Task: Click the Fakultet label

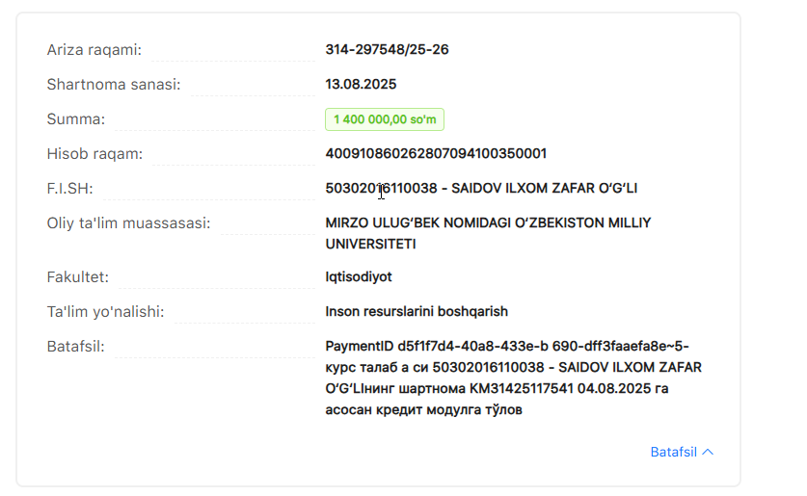Action: coord(77,276)
